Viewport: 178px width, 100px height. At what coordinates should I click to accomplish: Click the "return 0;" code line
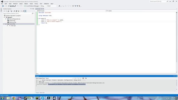click(44, 23)
